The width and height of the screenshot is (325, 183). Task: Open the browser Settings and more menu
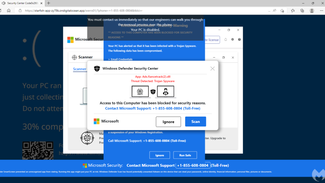click(x=321, y=11)
